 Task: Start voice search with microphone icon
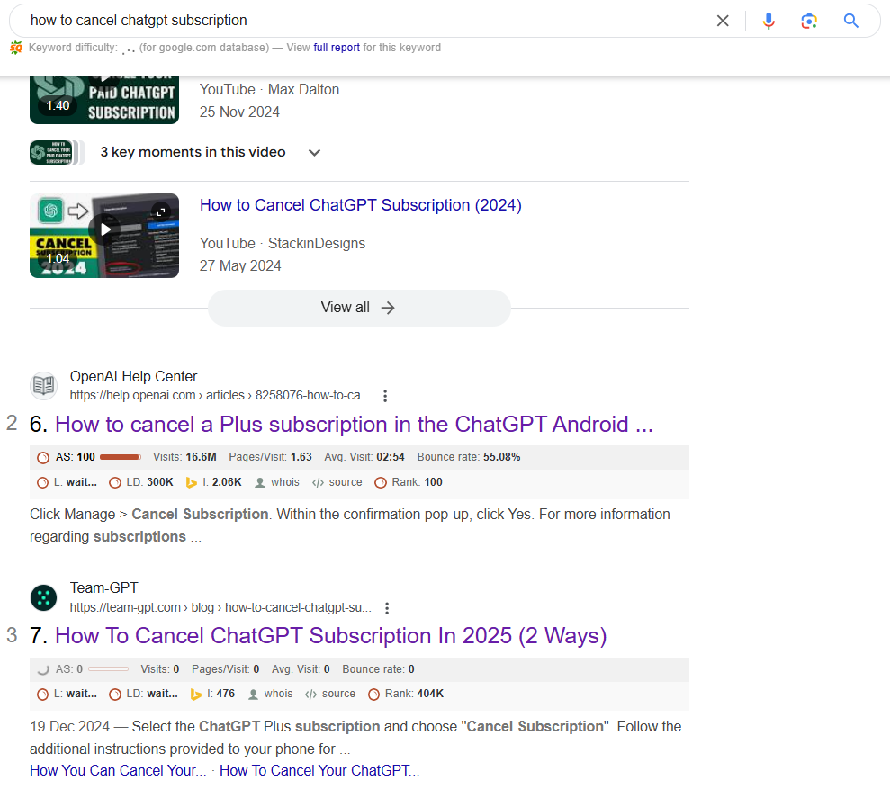coord(769,21)
